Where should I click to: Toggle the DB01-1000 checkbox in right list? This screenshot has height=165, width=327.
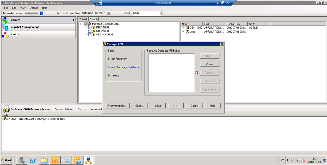tap(183, 28)
